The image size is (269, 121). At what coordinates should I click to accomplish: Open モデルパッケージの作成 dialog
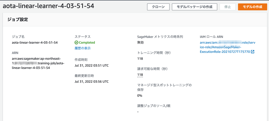click(195, 7)
